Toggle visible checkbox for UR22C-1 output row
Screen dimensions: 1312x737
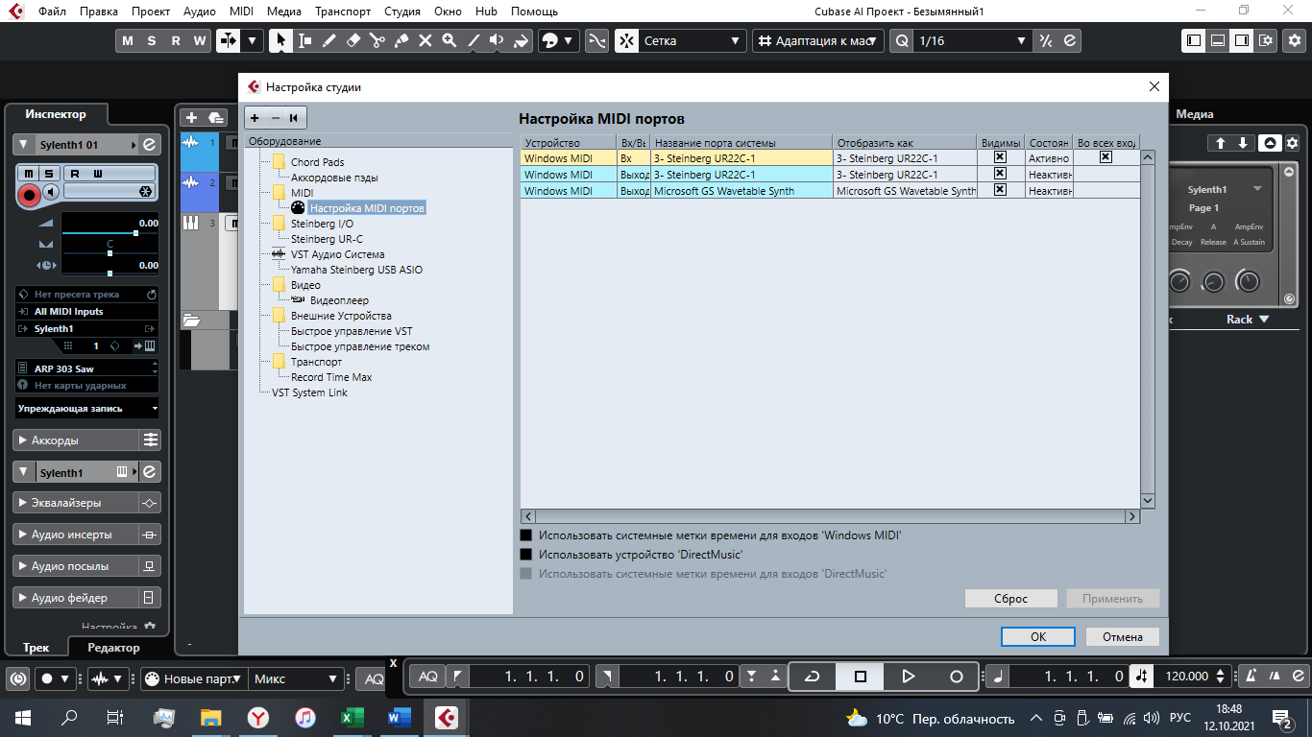(x=1000, y=174)
